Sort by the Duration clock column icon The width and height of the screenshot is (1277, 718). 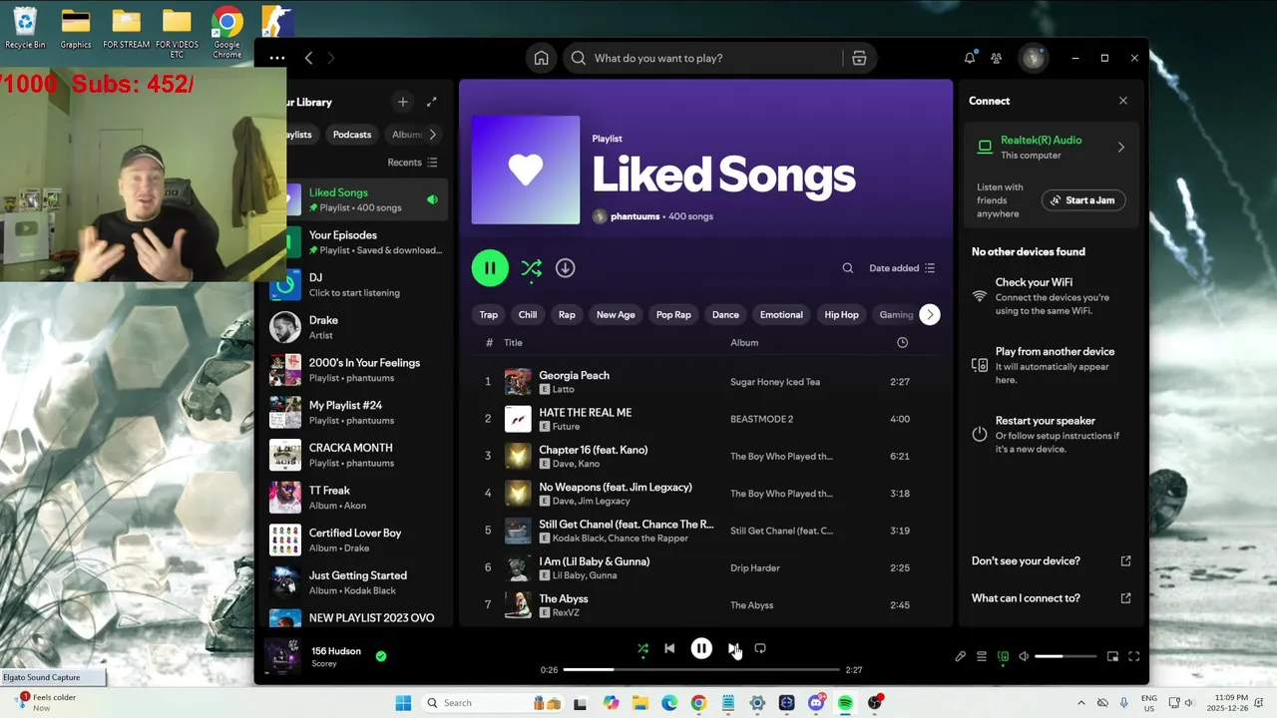(902, 343)
